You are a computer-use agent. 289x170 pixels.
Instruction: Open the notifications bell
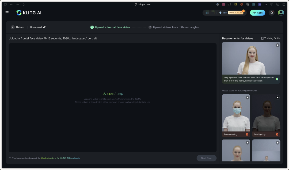[x=272, y=13]
